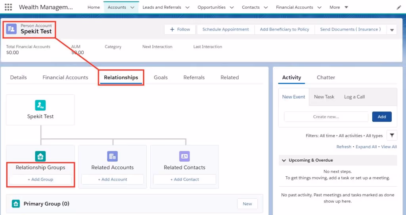
Task: Click the Related Contacts card icon
Action: point(184,156)
